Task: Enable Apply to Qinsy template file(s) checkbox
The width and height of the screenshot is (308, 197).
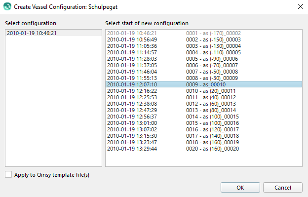Action: (8, 174)
